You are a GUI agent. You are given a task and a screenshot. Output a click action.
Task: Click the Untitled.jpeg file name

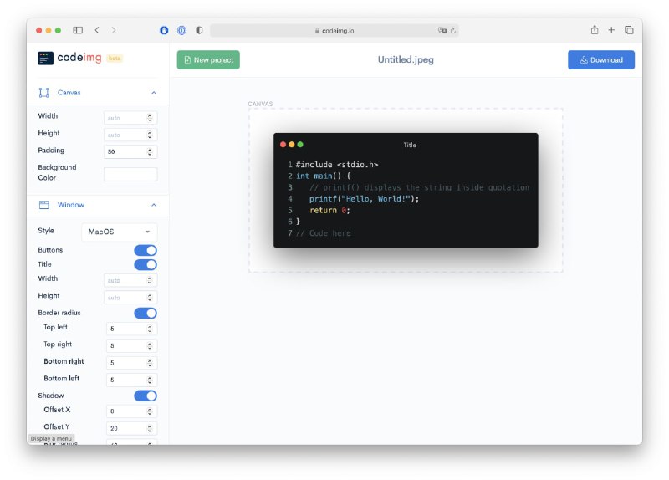[x=406, y=59]
